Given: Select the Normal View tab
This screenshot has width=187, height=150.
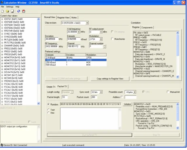Looking at the screenshot, I should 50,17.
